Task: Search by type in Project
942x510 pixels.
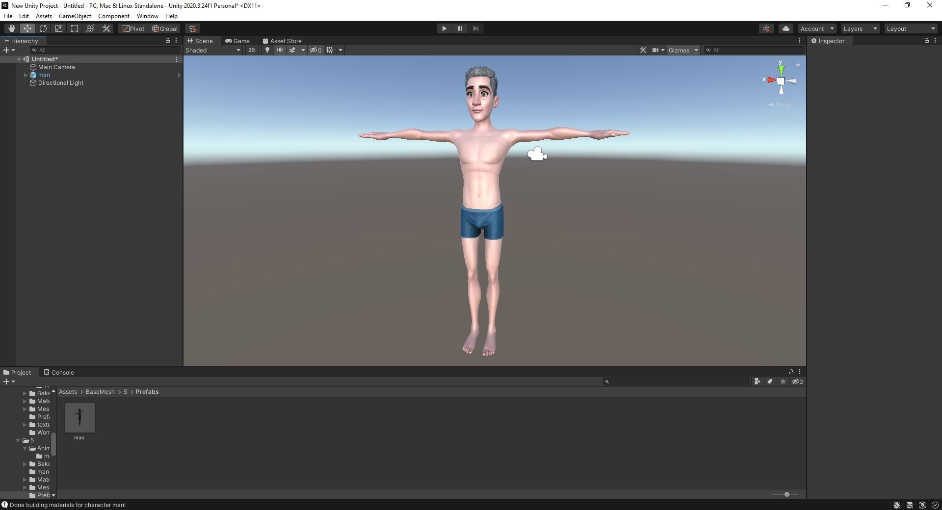Action: coord(757,382)
